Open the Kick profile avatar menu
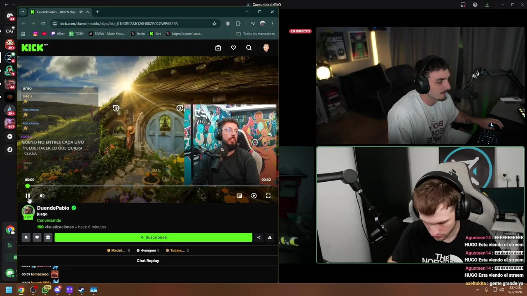The image size is (527, 296). (x=266, y=48)
